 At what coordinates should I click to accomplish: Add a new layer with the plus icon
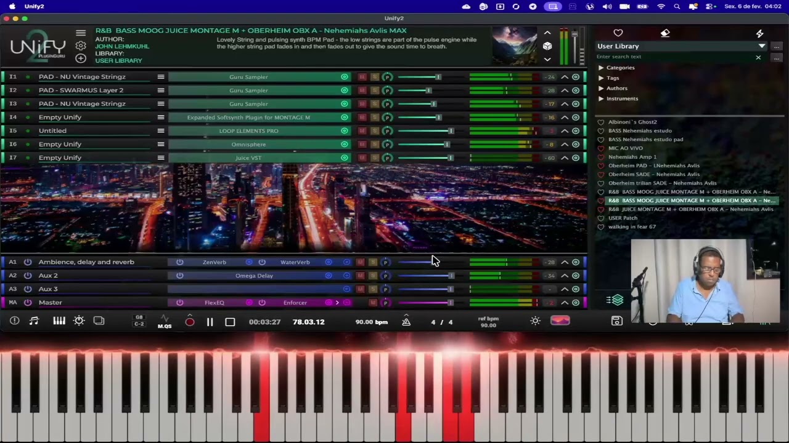point(81,58)
